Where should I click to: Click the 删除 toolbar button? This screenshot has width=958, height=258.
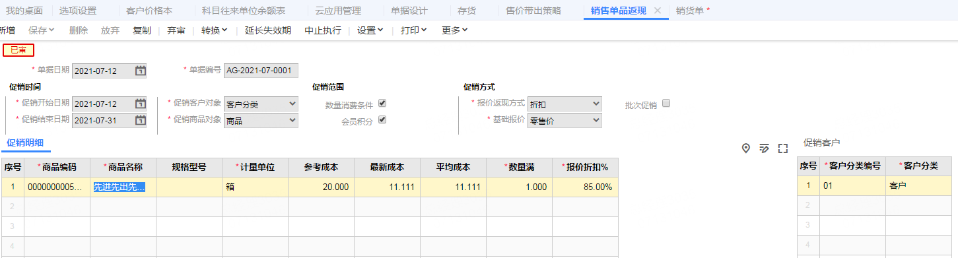click(78, 30)
